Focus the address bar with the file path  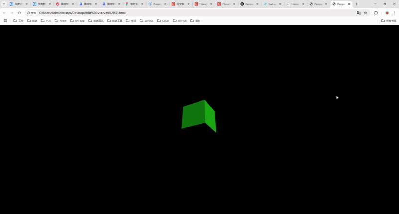point(196,13)
